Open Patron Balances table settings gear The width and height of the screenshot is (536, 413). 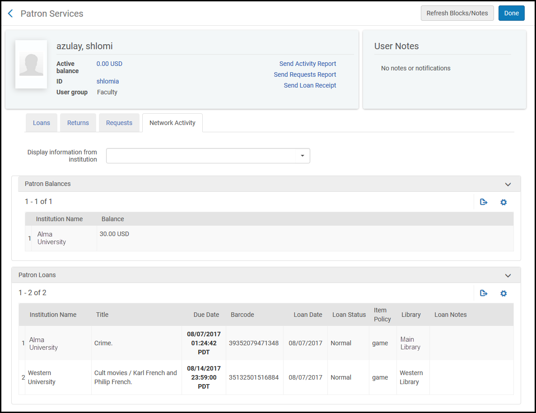pos(503,202)
